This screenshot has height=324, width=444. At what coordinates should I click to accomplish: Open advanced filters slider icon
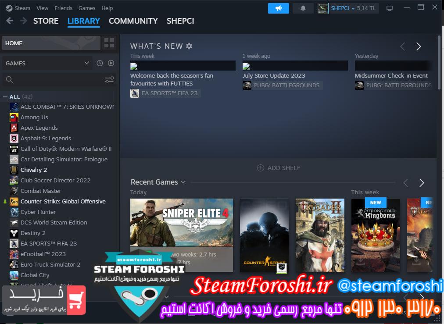109,79
